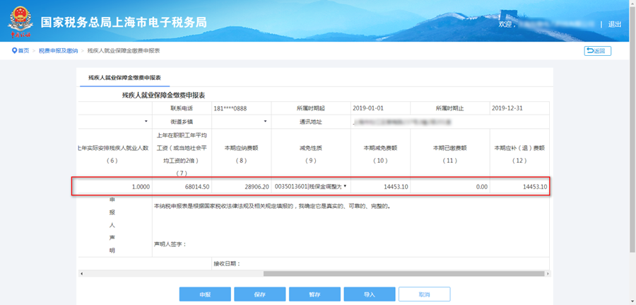
Task: Click the national tax emblem logo
Action: (20, 22)
